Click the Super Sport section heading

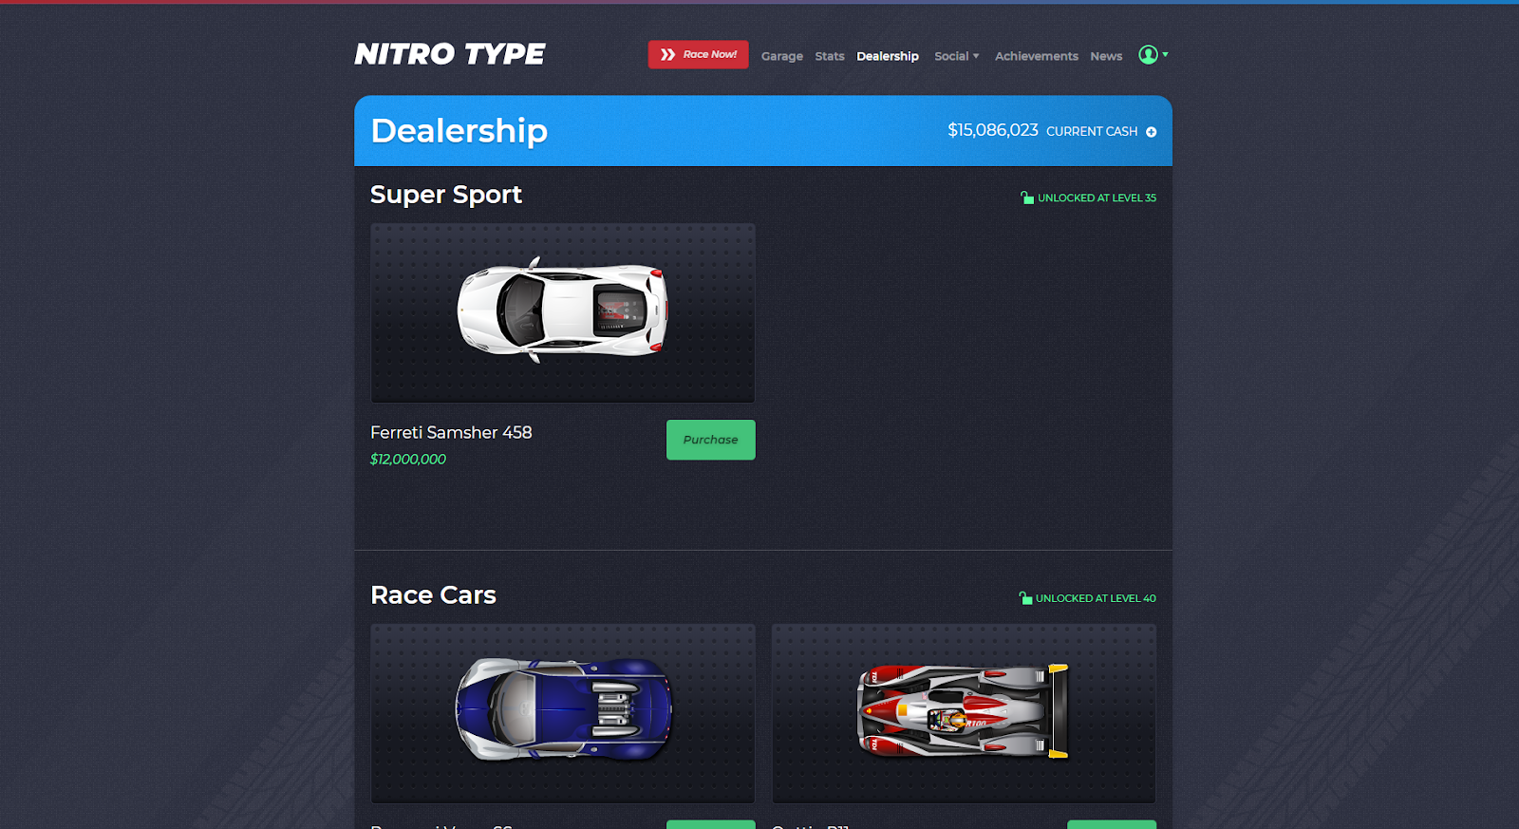coord(446,195)
